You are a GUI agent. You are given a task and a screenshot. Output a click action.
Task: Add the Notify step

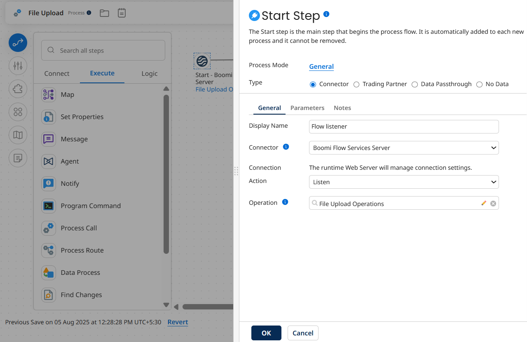point(48,183)
